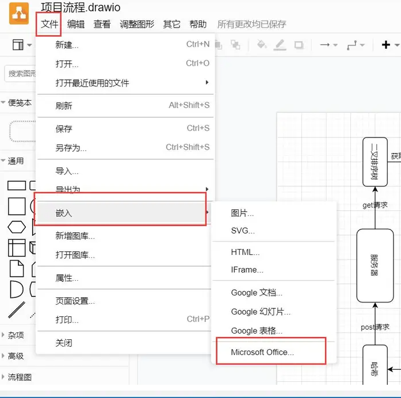Screen dimensions: 401x398
Task: Choose 新建... from the file menu
Action: coord(125,45)
